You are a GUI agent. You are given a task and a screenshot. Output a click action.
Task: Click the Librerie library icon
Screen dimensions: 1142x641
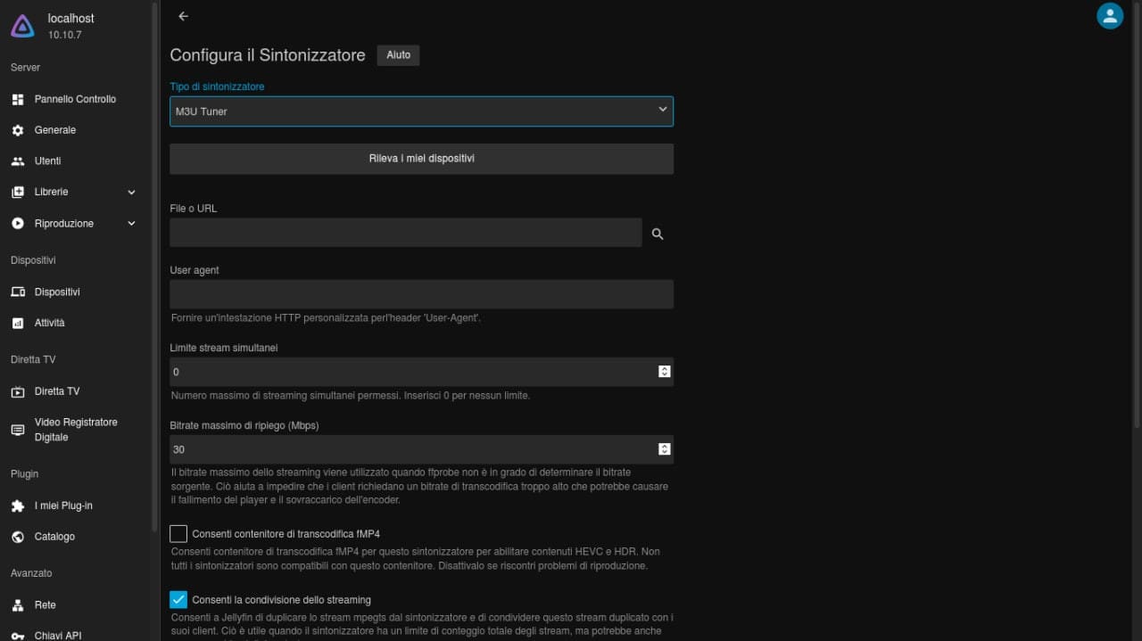click(x=18, y=193)
